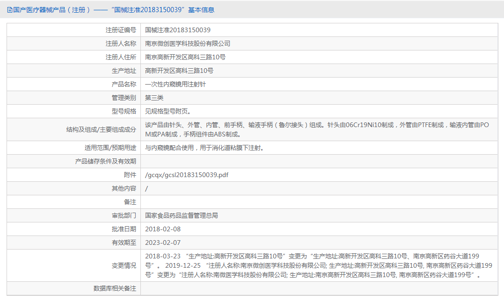The height and width of the screenshot is (300, 504).
Task: Click the 变更情况 label
Action: pyautogui.click(x=124, y=265)
